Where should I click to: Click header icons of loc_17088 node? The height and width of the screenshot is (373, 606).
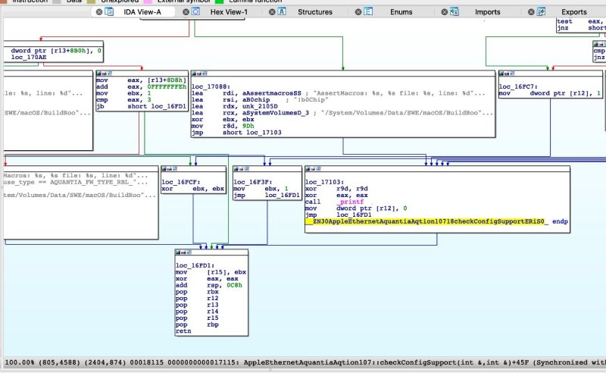[x=200, y=74]
